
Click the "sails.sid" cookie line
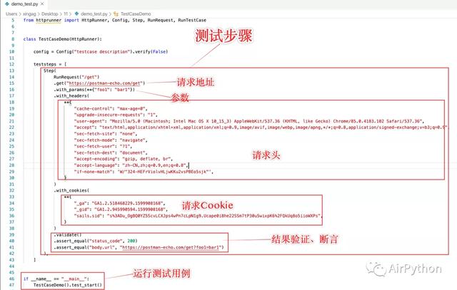click(199, 216)
